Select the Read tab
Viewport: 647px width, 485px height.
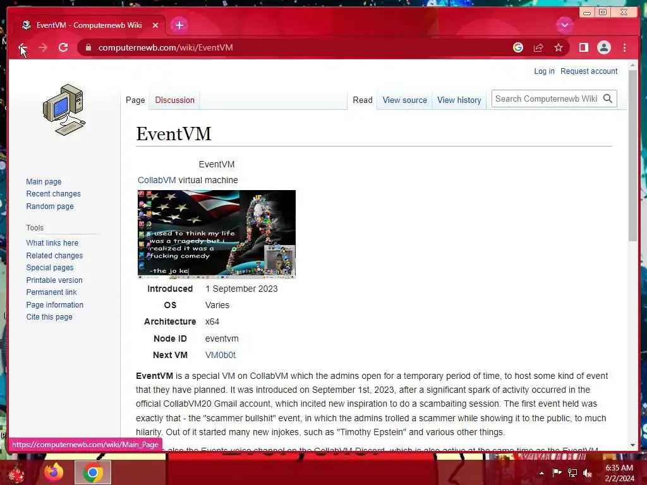point(362,100)
